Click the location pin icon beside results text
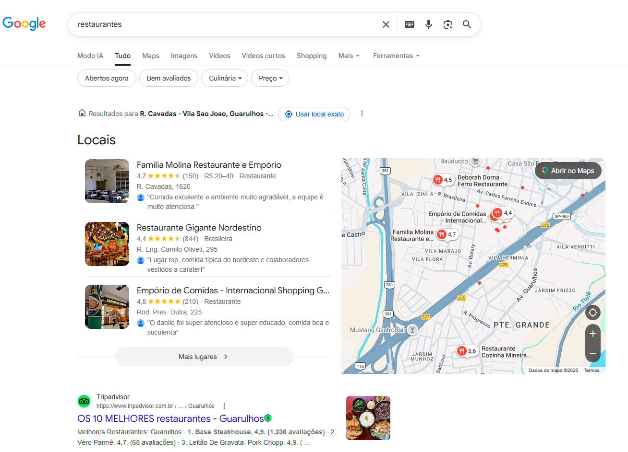Screen dimensions: 628x452 click(x=82, y=113)
